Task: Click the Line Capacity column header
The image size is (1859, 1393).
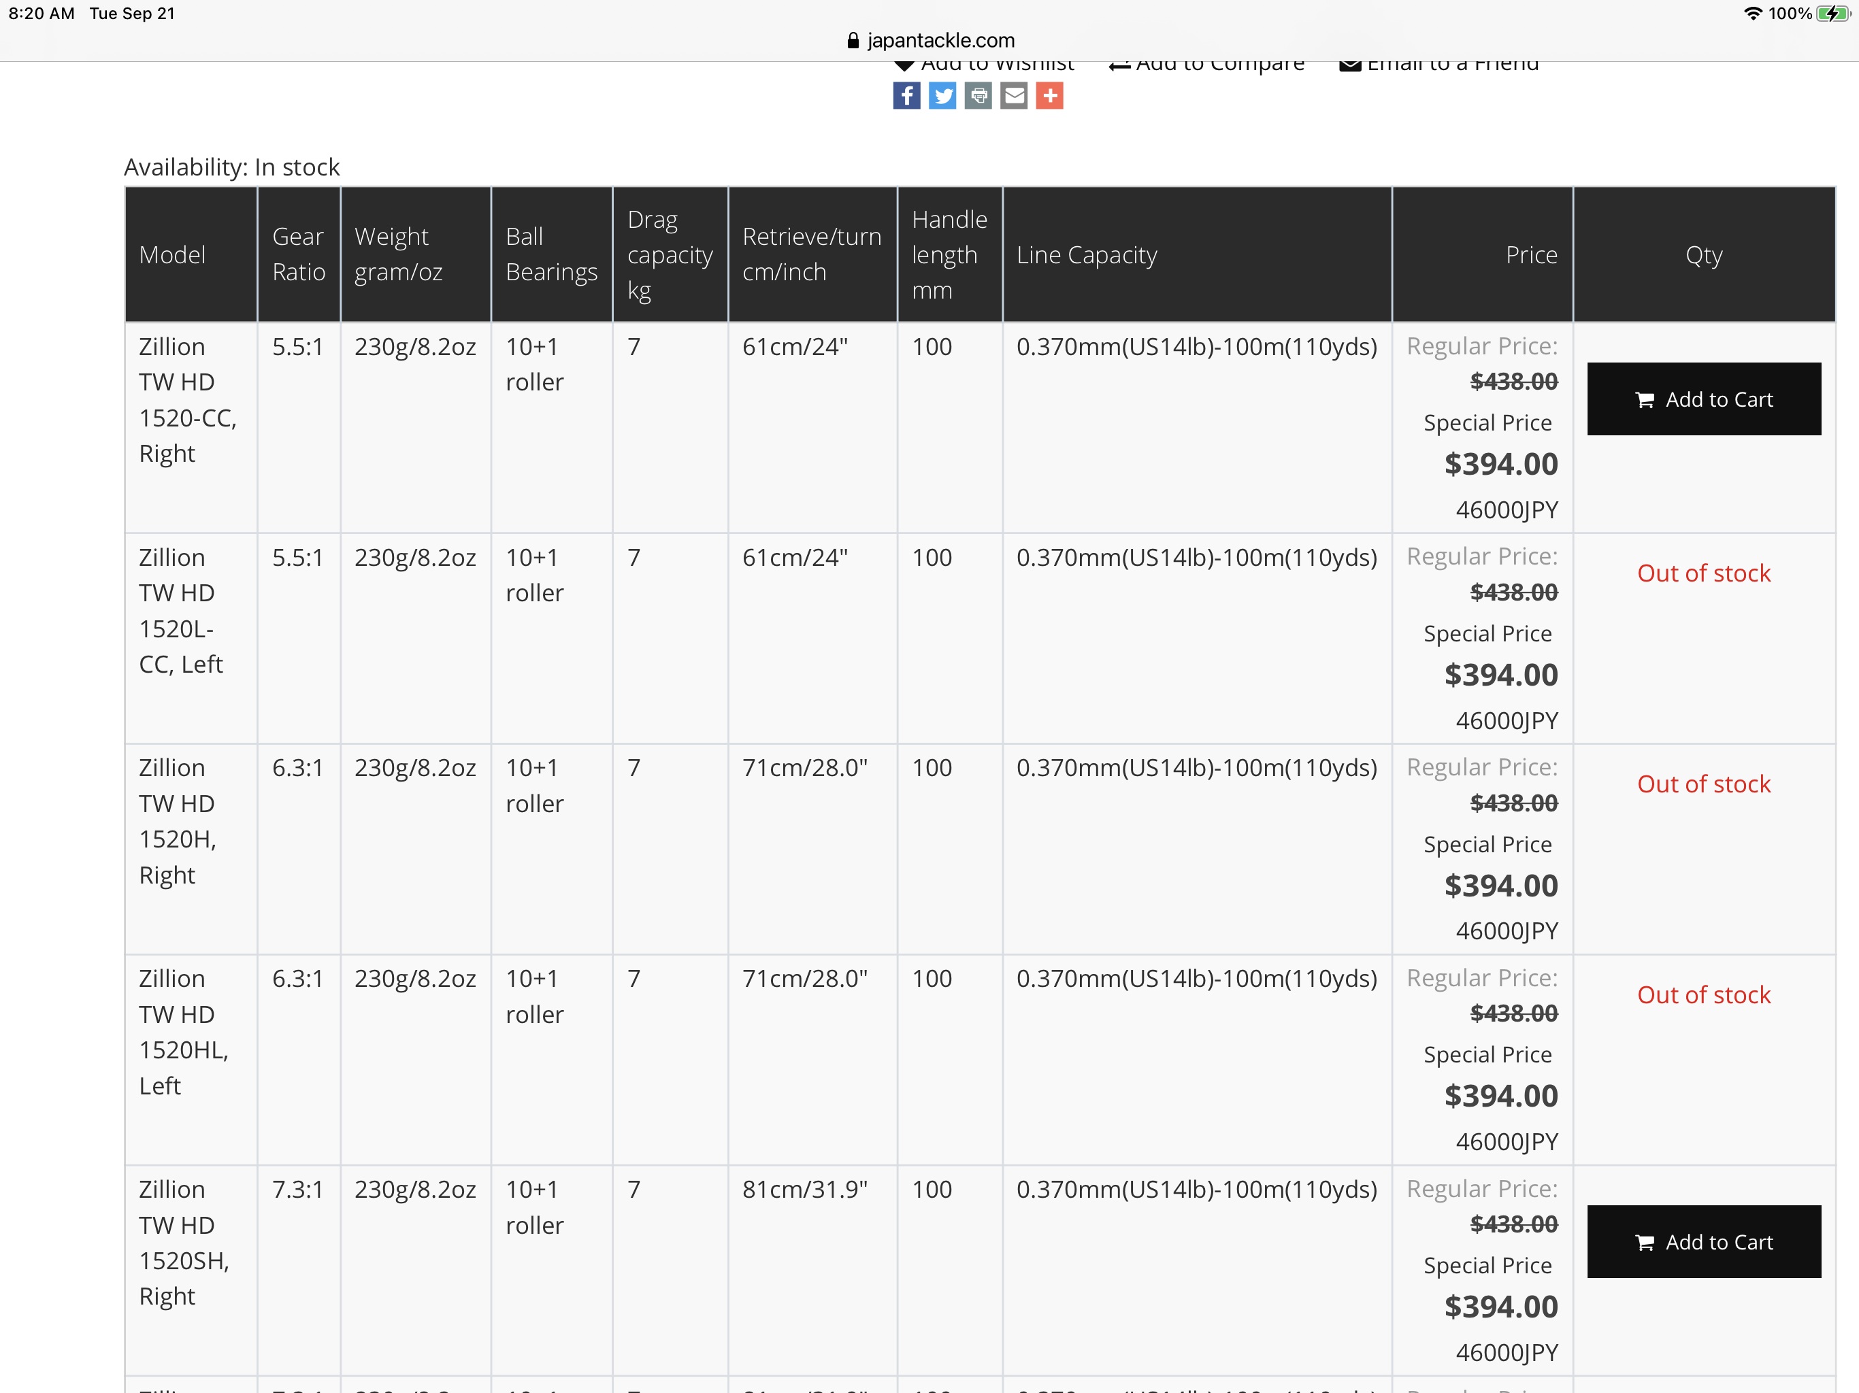Action: [x=1197, y=254]
